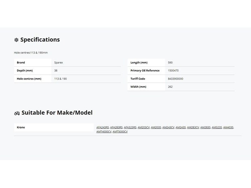Click the Krone make cell
Image resolution: width=251 pixels, height=188 pixels.
(54, 127)
